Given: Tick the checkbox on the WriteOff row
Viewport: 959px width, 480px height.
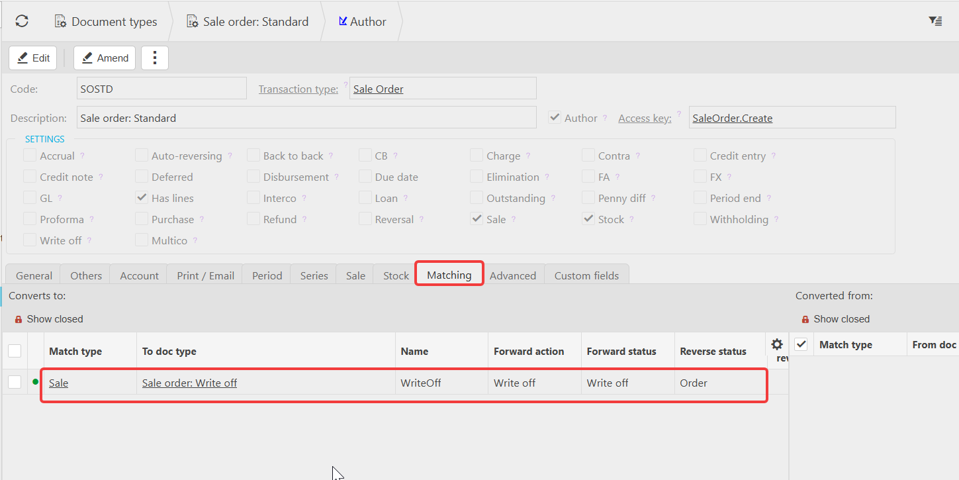Looking at the screenshot, I should [x=15, y=382].
